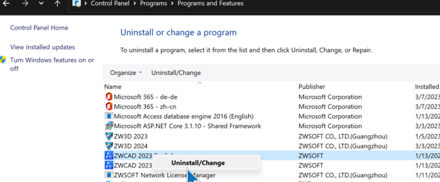Image resolution: width=440 pixels, height=182 pixels.
Task: Expand the Organize dropdown menu
Action: click(126, 73)
